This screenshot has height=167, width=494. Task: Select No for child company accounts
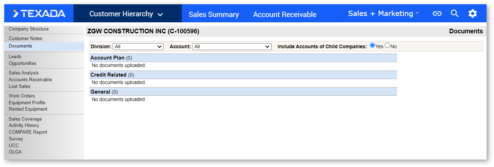coord(387,45)
